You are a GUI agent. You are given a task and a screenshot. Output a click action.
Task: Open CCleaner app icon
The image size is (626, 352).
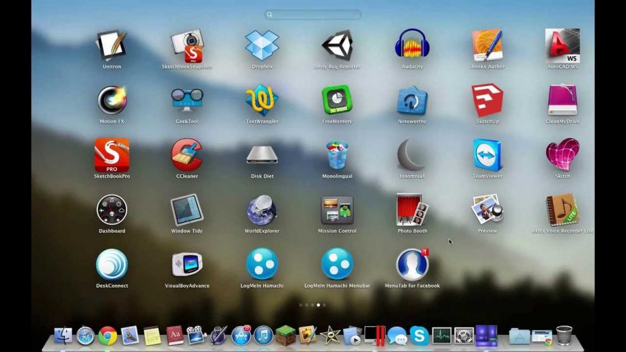point(187,155)
